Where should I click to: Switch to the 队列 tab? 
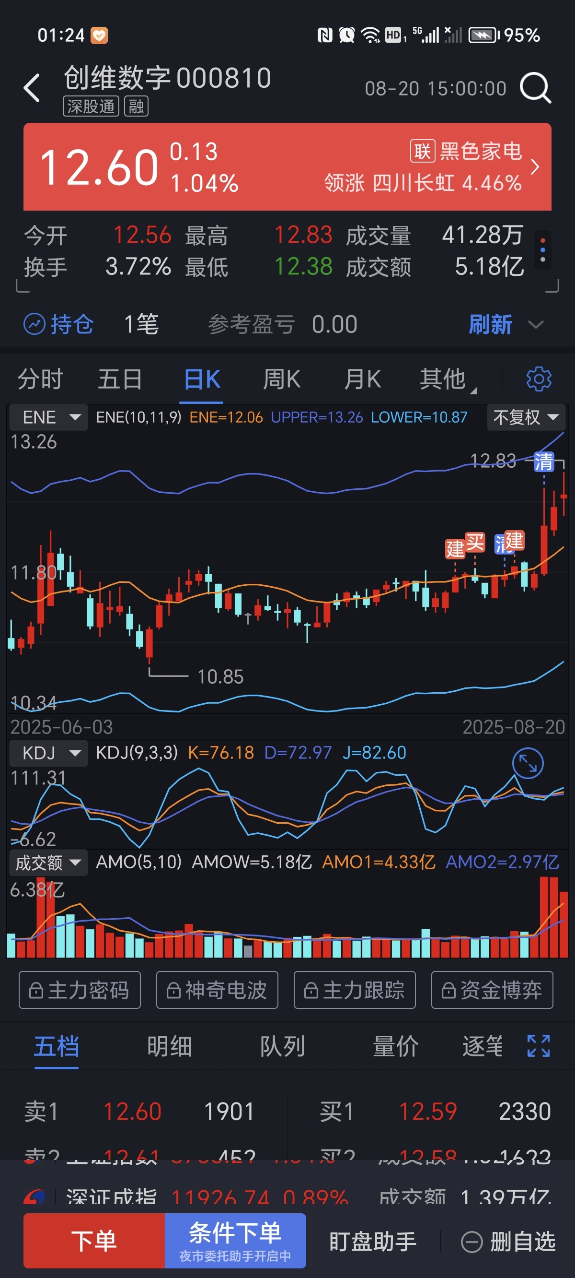coord(283,1046)
